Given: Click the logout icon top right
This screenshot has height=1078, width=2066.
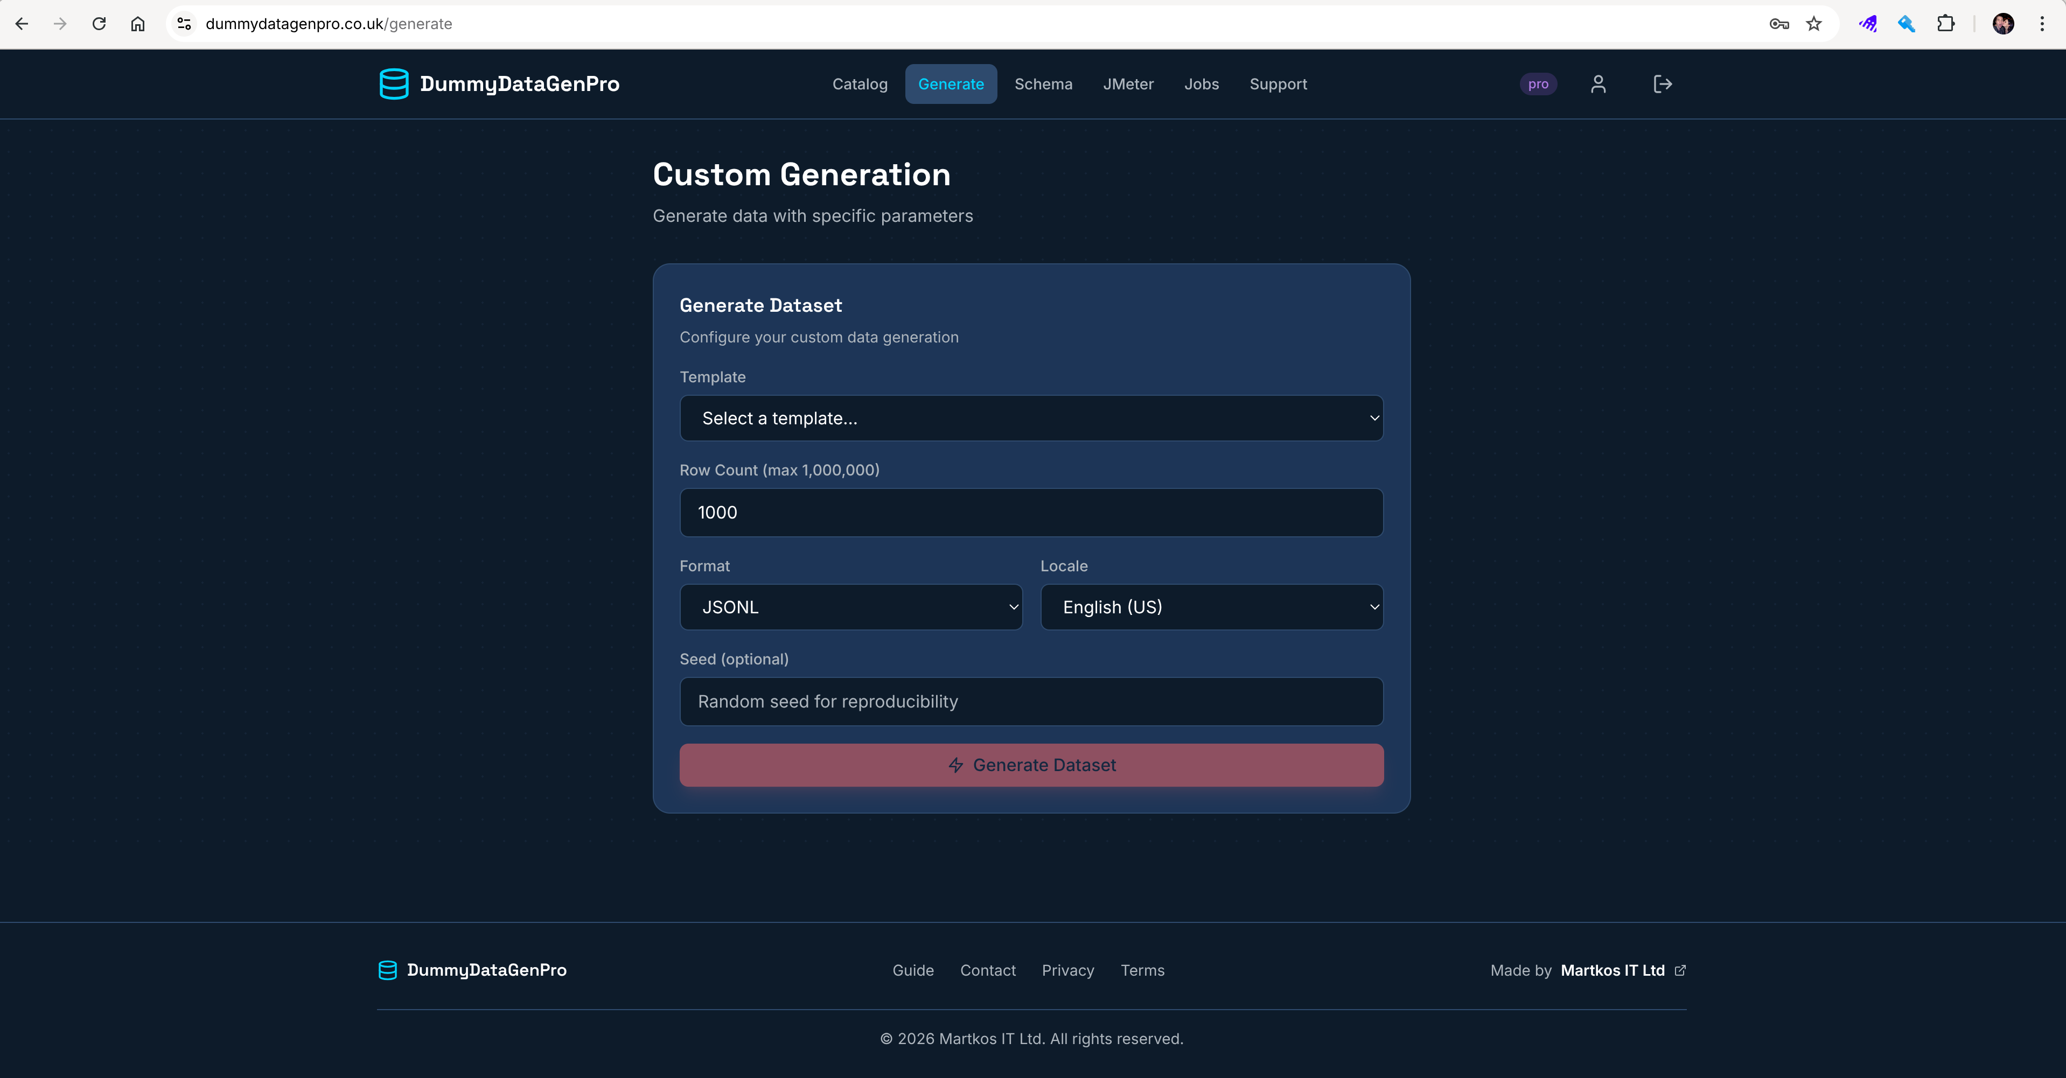Looking at the screenshot, I should [x=1662, y=83].
